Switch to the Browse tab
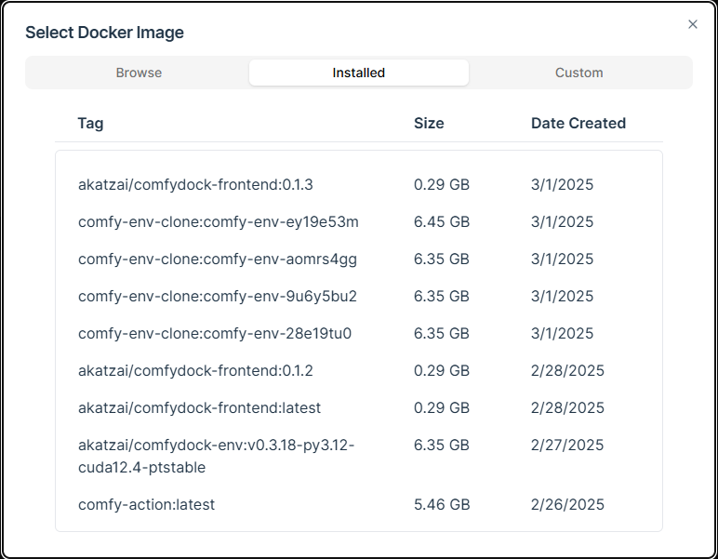Image resolution: width=718 pixels, height=559 pixels. 139,73
